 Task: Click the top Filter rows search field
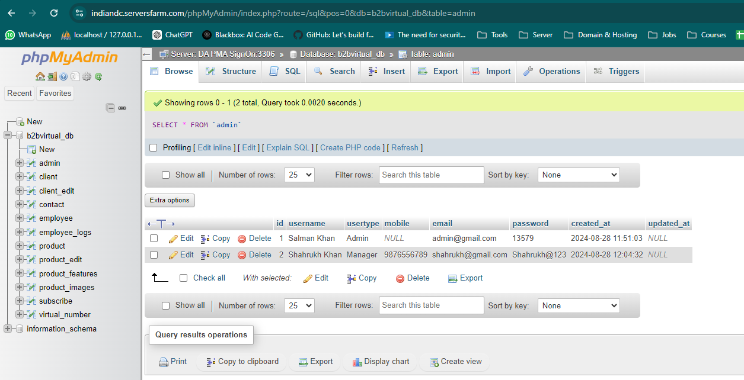(x=431, y=175)
